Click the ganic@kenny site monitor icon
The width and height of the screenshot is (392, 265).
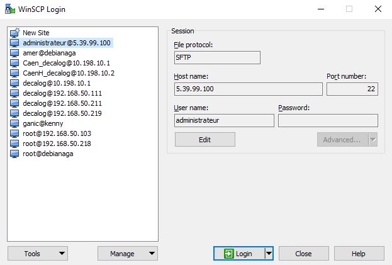15,123
